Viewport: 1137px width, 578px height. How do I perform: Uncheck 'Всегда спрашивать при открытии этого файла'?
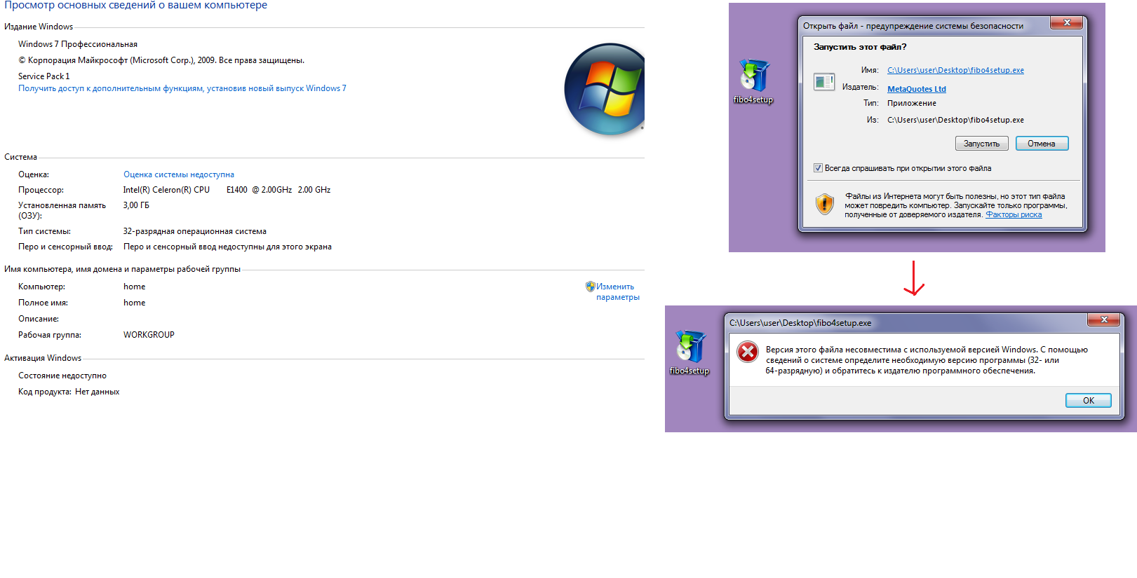[x=818, y=168]
